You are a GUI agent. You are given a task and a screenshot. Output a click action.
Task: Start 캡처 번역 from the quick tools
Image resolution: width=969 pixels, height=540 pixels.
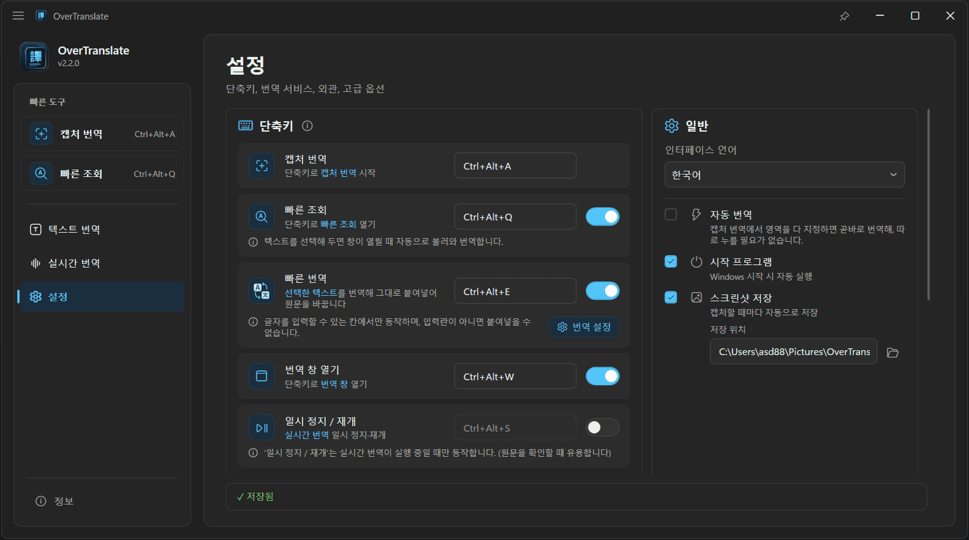tap(102, 134)
